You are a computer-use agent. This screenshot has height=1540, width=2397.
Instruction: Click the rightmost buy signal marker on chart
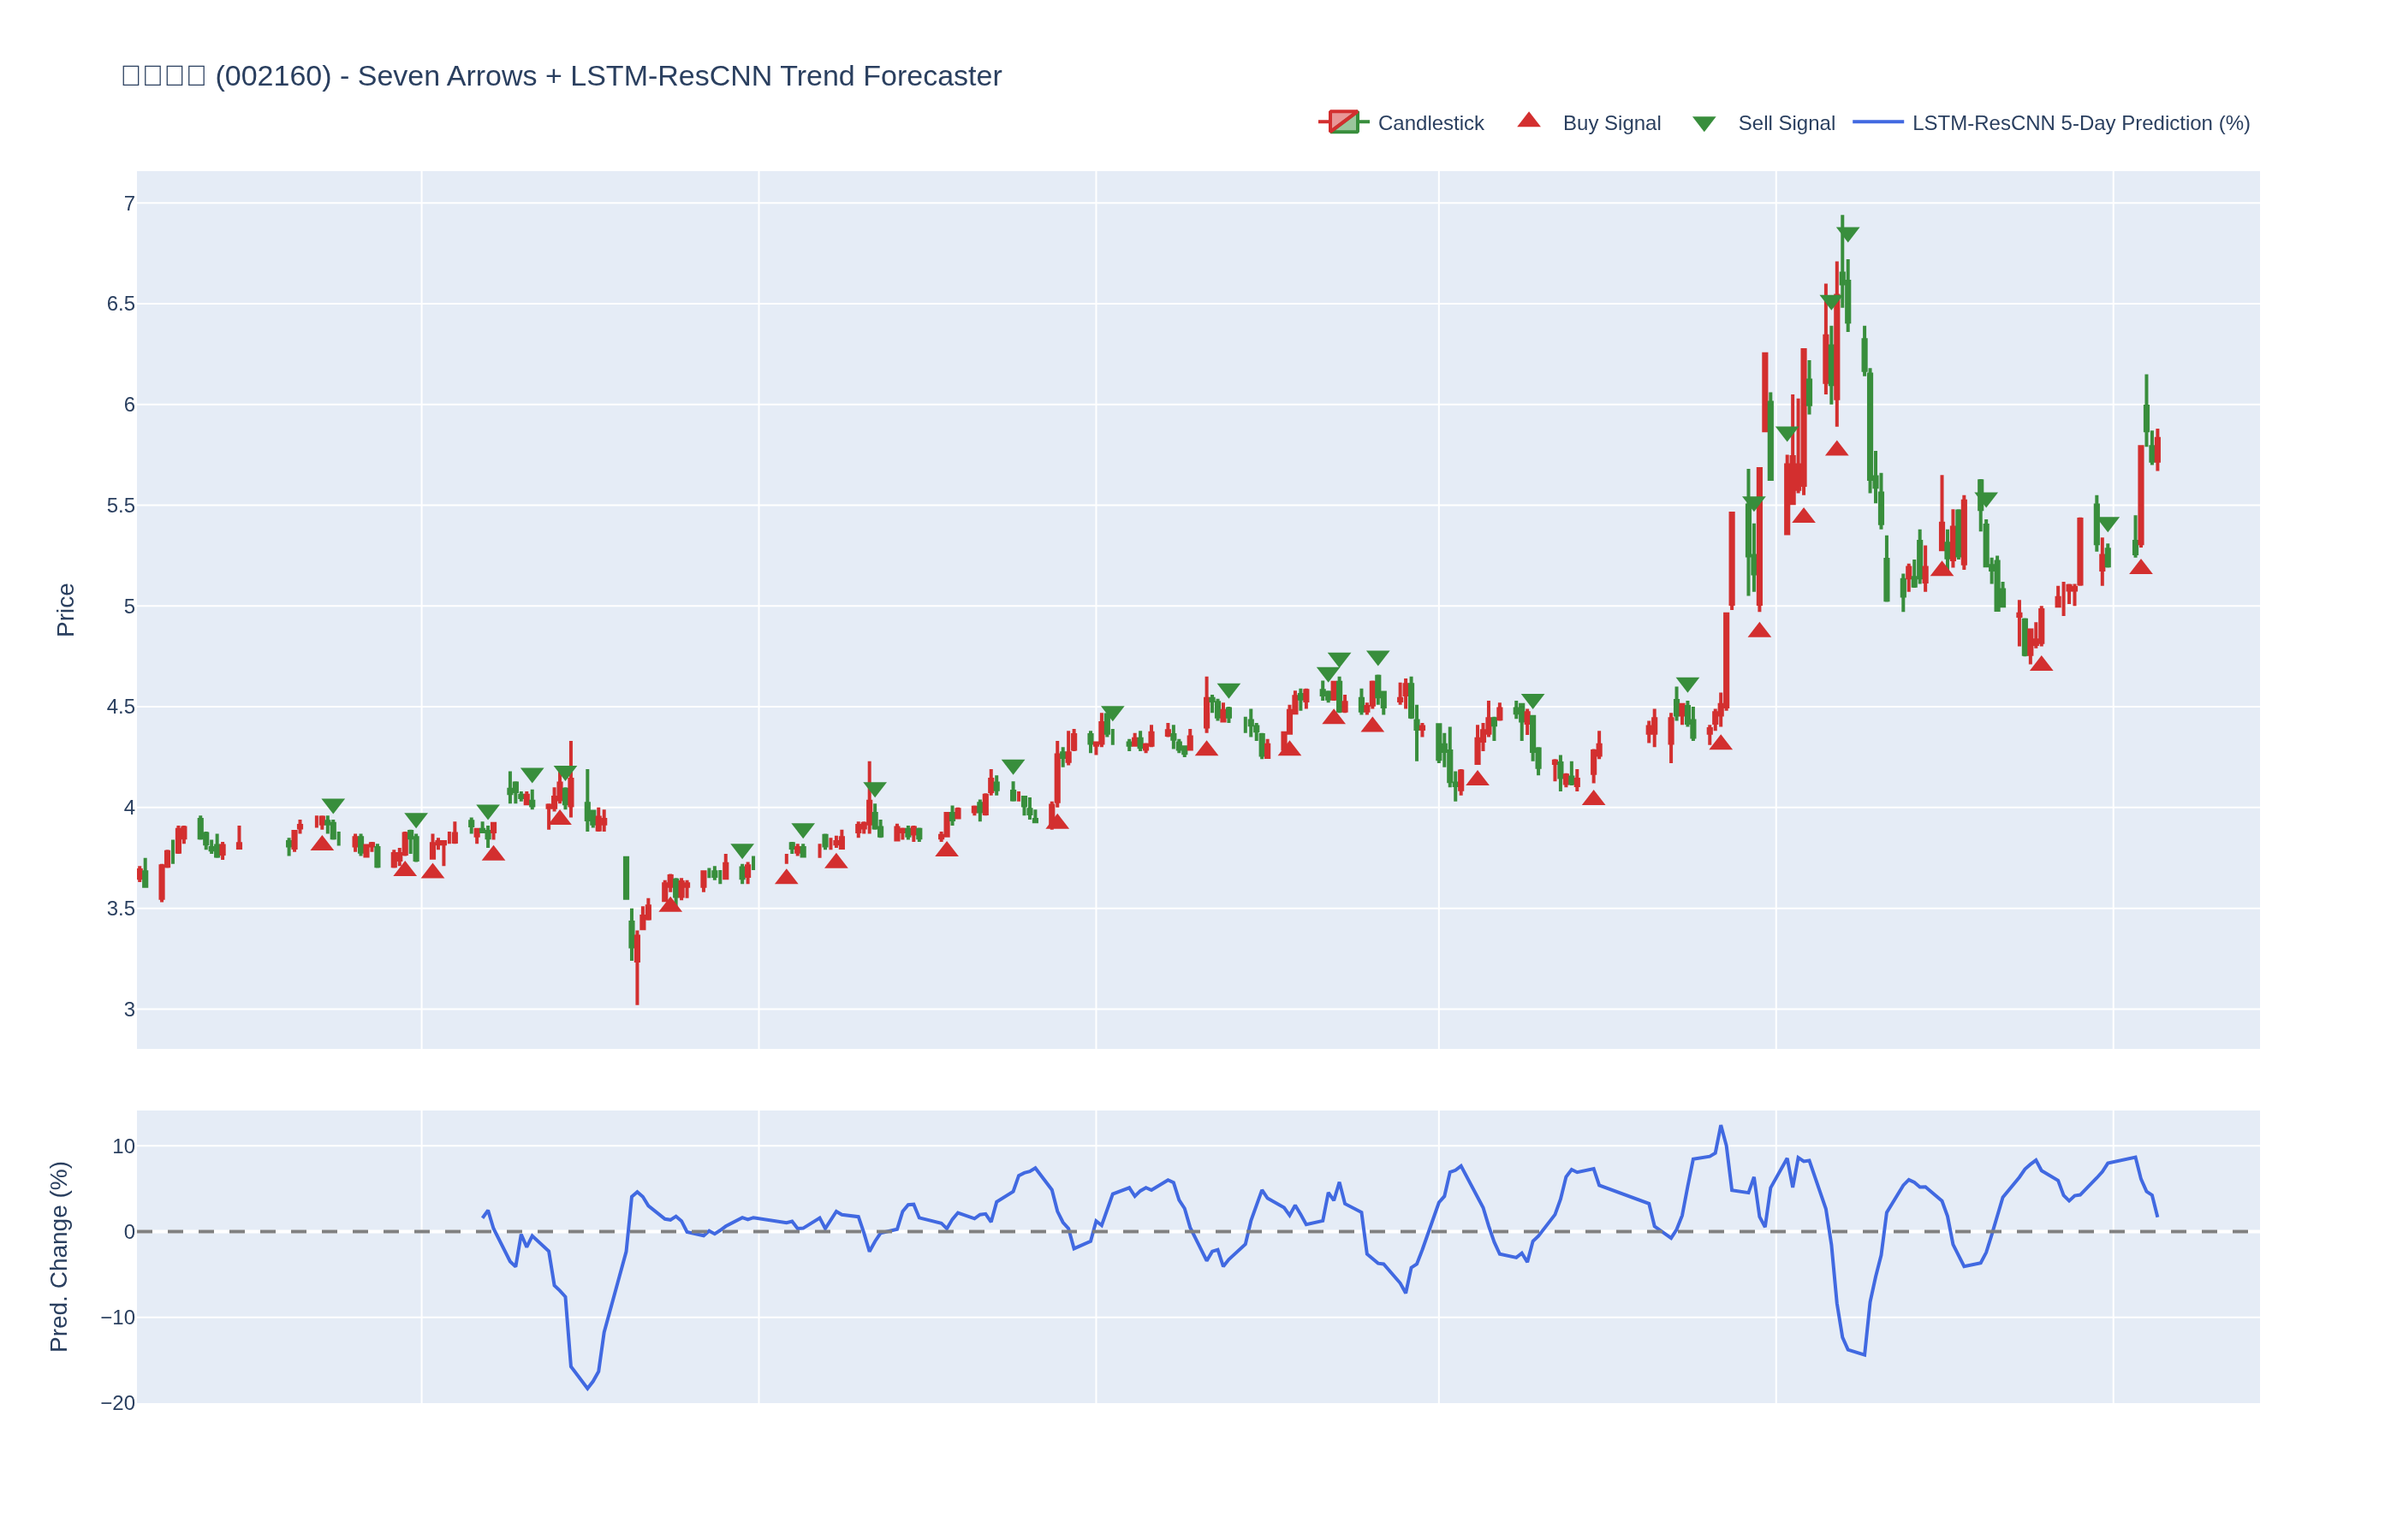coord(2140,567)
